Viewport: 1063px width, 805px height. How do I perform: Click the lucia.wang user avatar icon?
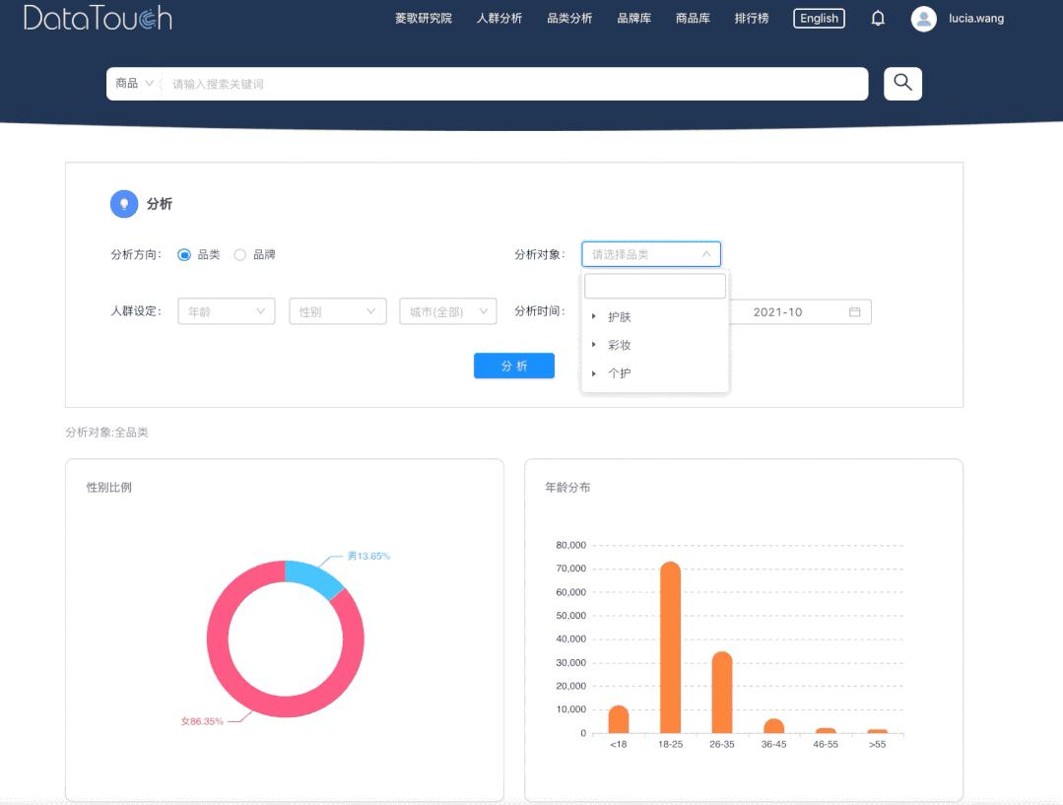(923, 19)
